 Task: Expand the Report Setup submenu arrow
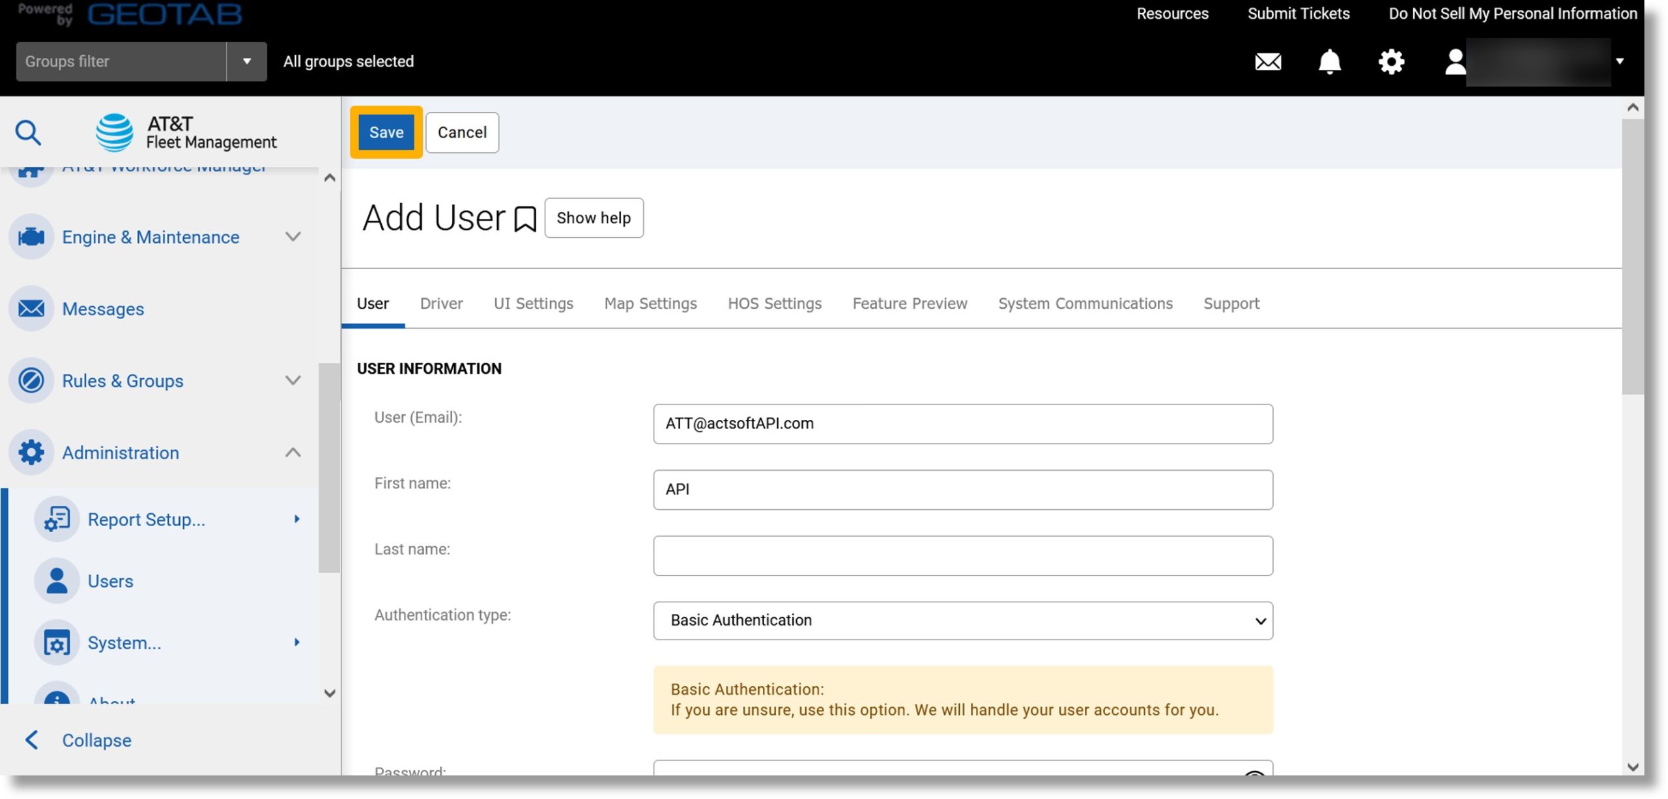(x=296, y=519)
